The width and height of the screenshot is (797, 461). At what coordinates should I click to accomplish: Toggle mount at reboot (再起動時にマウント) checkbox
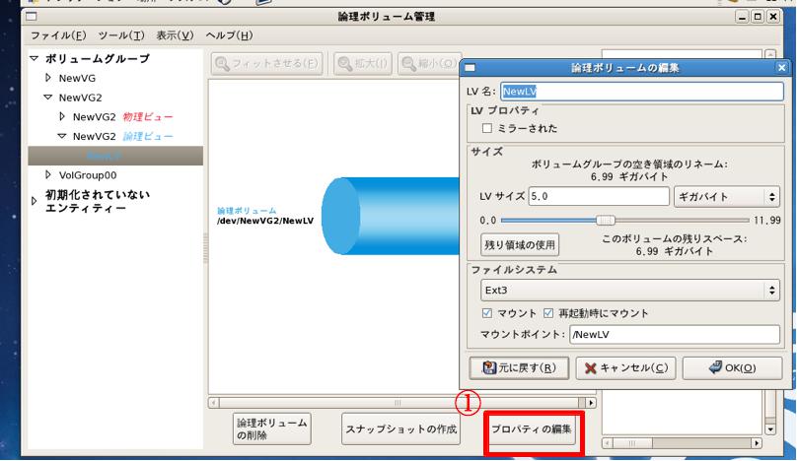click(x=549, y=313)
